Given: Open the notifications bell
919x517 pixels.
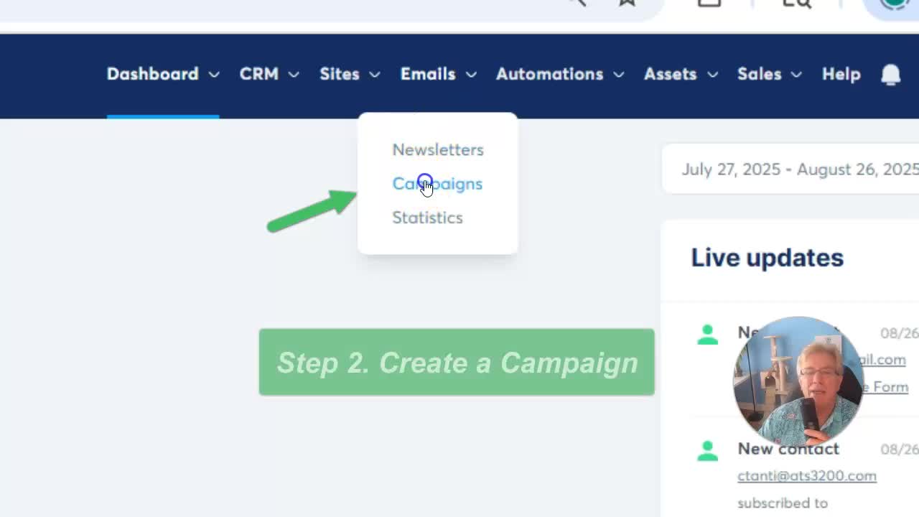Looking at the screenshot, I should pos(890,75).
